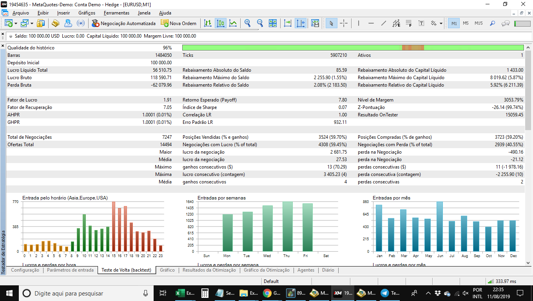Viewport: 533px width, 301px height.
Task: Click the Nova Ordem button
Action: click(179, 23)
